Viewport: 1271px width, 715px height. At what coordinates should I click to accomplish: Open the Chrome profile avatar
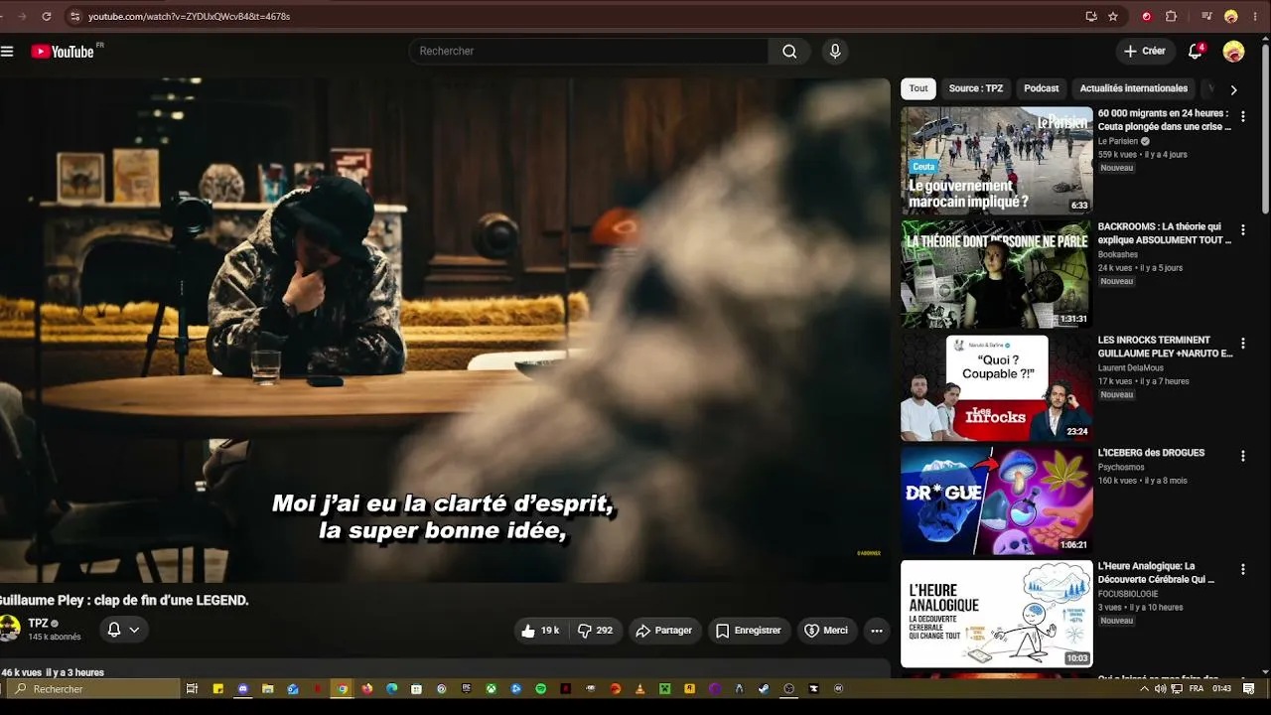[1231, 16]
